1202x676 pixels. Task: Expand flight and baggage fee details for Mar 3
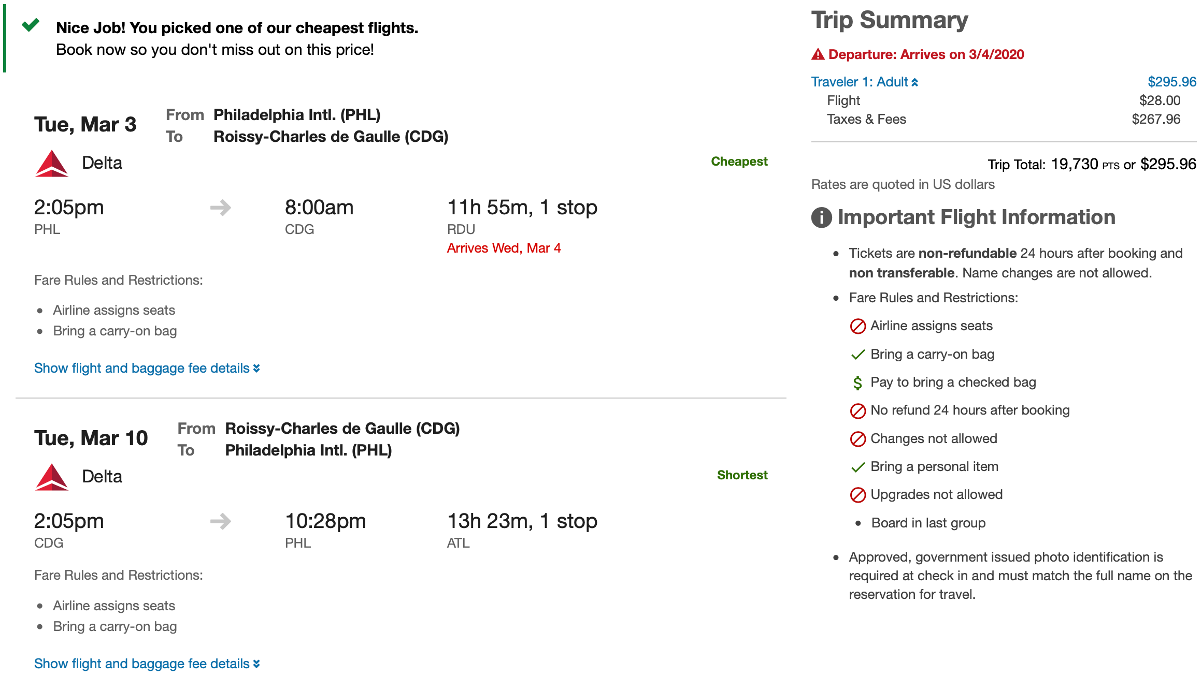coord(147,368)
